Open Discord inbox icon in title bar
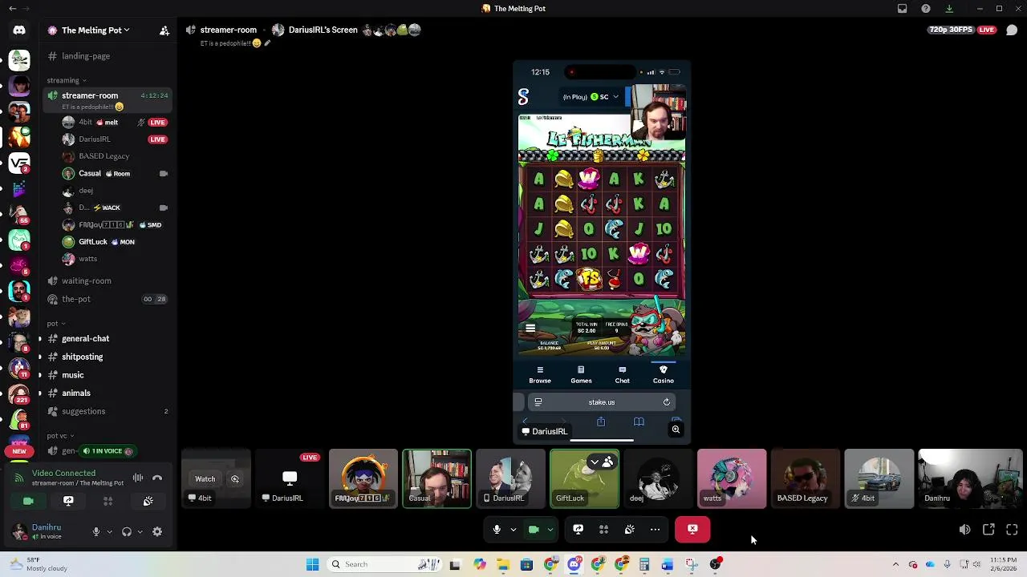This screenshot has width=1027, height=577. (902, 9)
